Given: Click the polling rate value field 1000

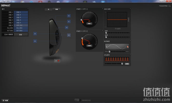Looking at the screenshot, I should [127, 64].
